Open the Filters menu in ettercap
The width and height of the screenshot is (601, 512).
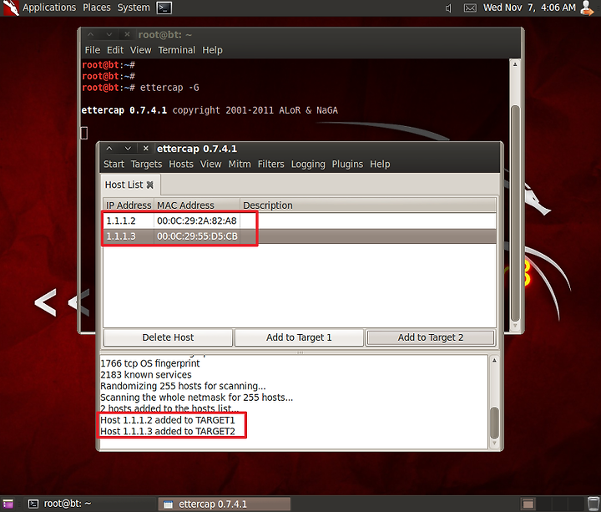click(x=271, y=165)
